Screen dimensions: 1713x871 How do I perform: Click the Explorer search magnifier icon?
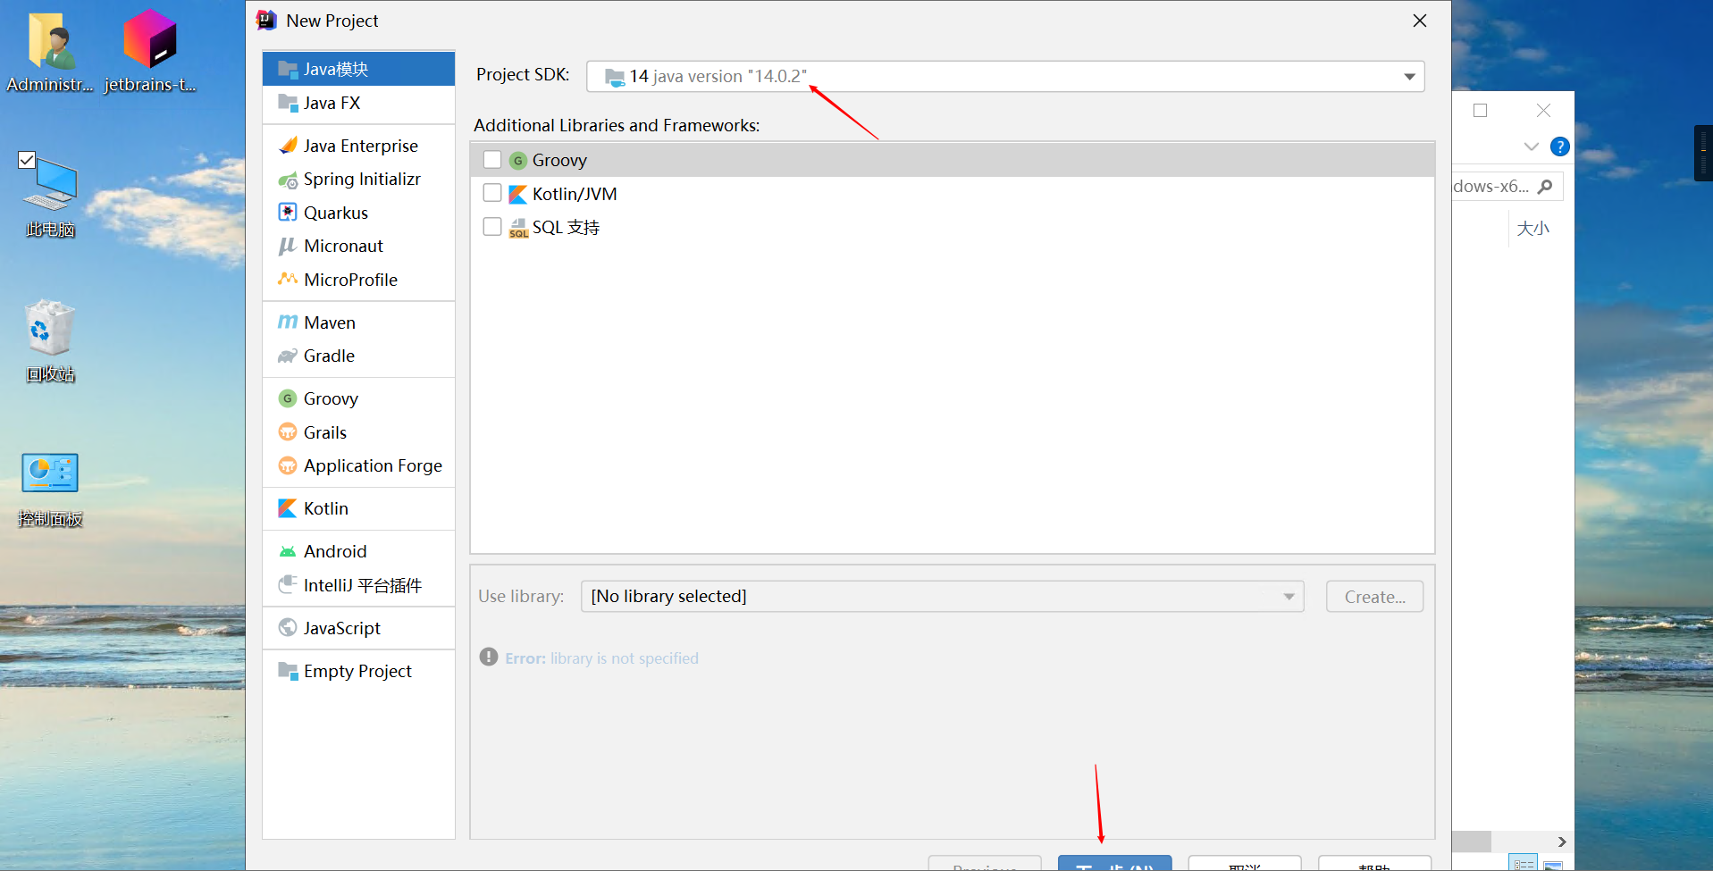tap(1546, 186)
